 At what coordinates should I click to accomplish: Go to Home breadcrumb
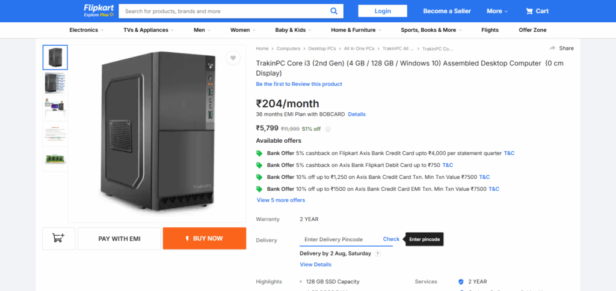[262, 49]
